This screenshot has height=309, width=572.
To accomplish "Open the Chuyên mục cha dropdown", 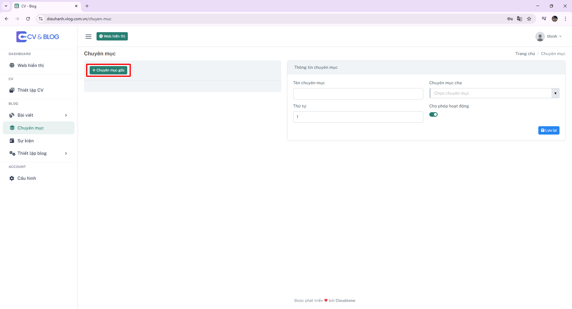I will (x=494, y=93).
